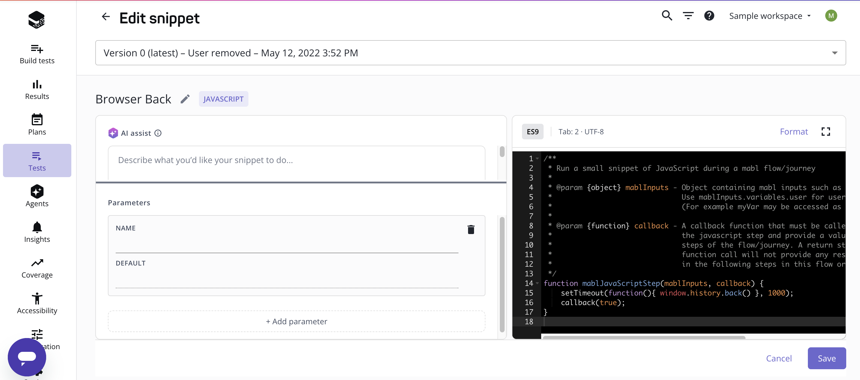
Task: Click the JAVASCRIPT language tag
Action: point(223,99)
